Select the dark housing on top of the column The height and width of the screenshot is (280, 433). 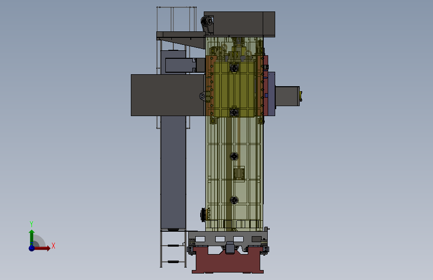pos(239,24)
